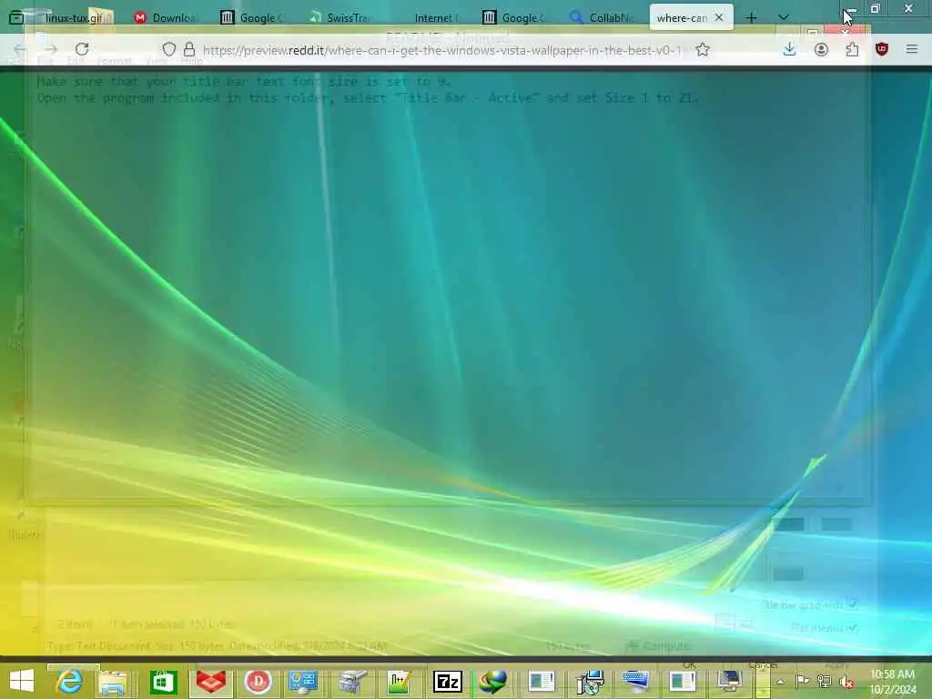Open the 7-Zip taskbar icon
932x699 pixels.
click(447, 681)
